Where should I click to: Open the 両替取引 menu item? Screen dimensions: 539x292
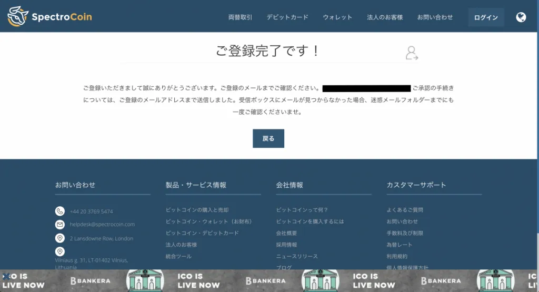pos(240,17)
